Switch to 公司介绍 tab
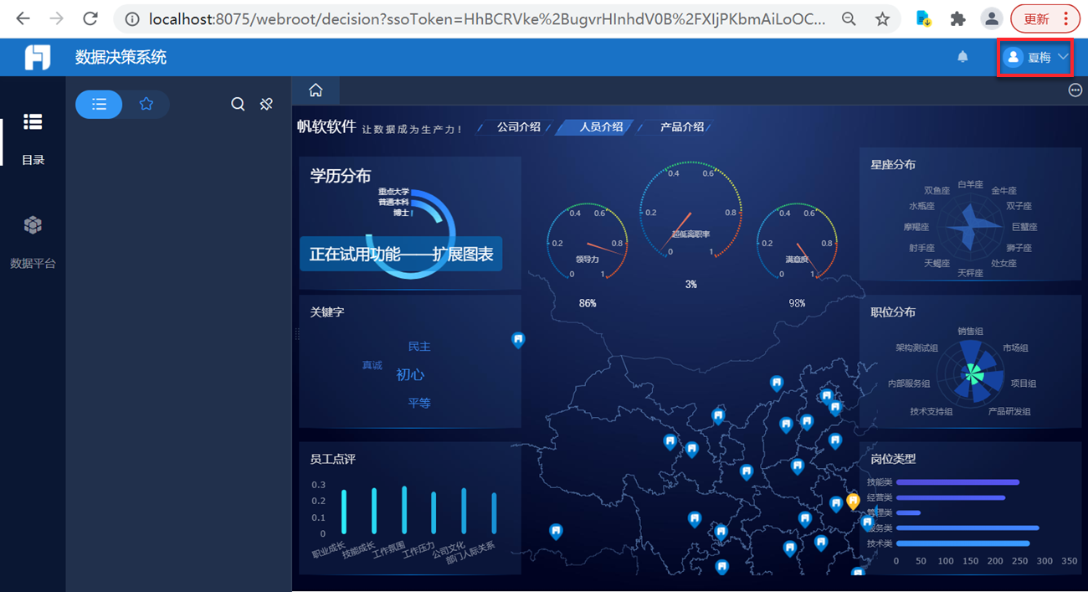This screenshot has height=592, width=1088. coord(518,127)
